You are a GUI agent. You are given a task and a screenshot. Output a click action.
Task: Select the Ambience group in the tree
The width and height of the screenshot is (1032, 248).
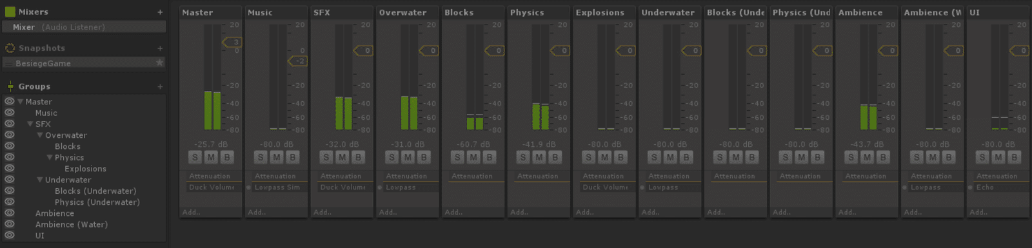point(55,213)
